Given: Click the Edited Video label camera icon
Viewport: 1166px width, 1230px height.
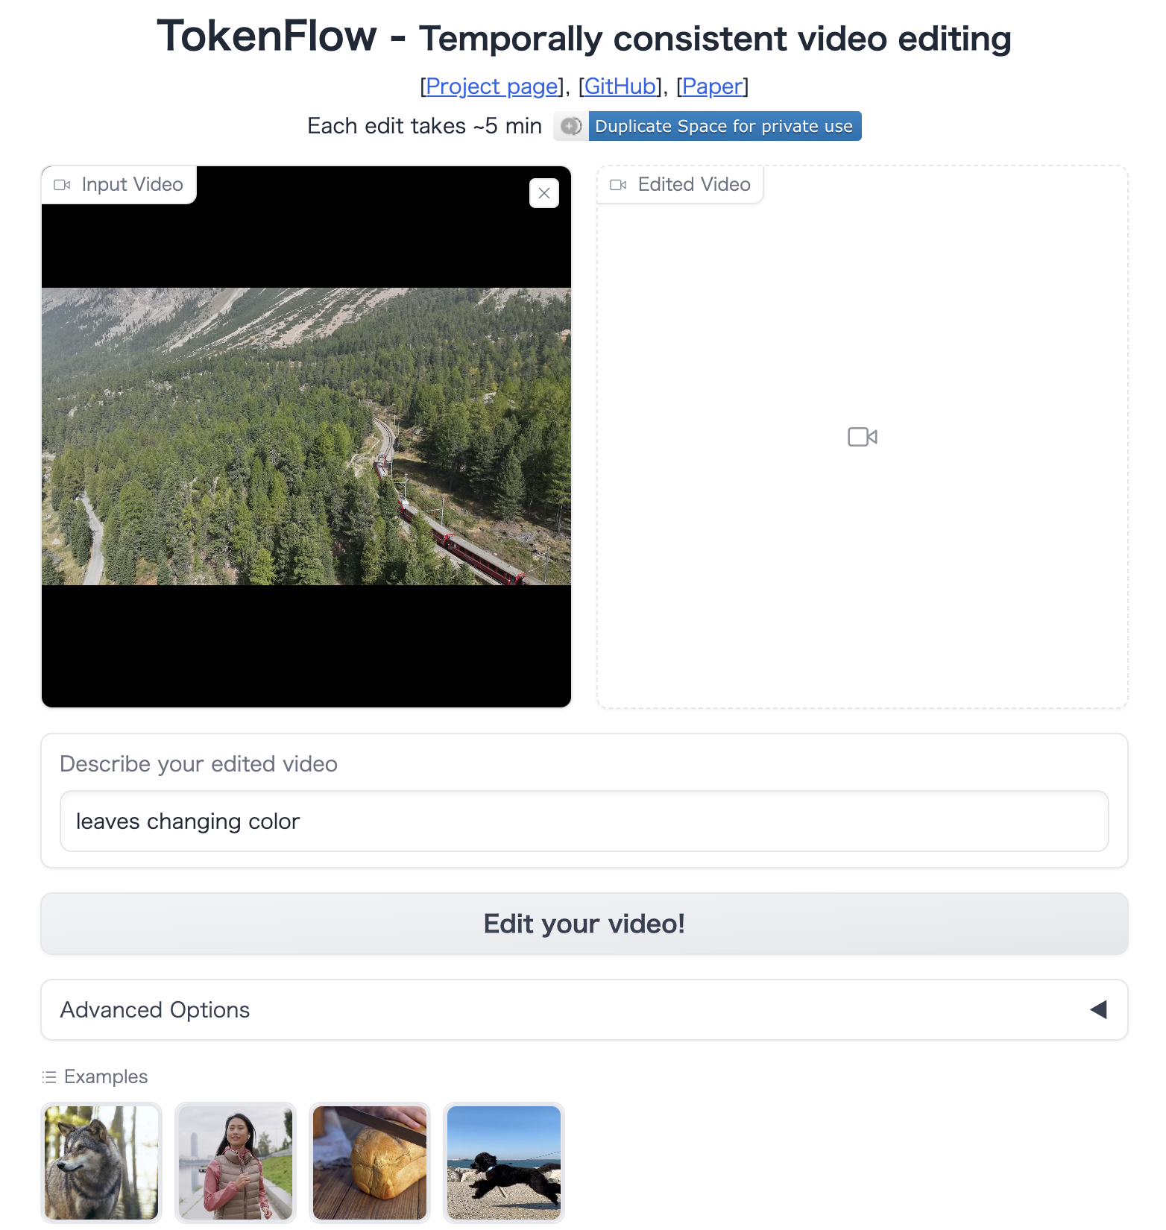Looking at the screenshot, I should (x=618, y=185).
